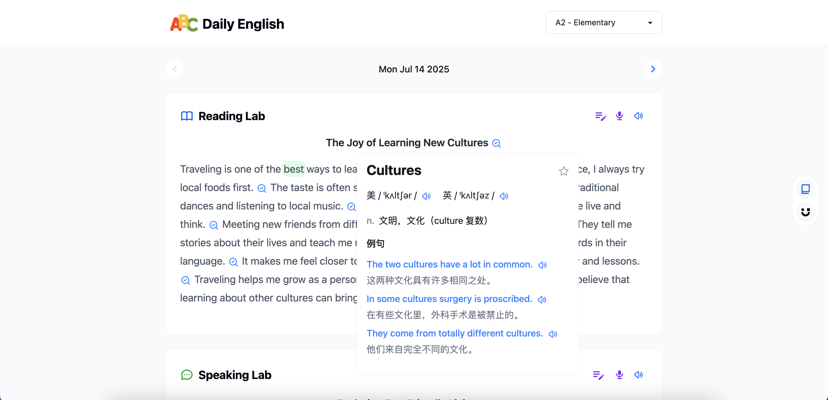
Task: Click sentence 'The two cultures have a lot in common.'
Action: click(x=450, y=264)
